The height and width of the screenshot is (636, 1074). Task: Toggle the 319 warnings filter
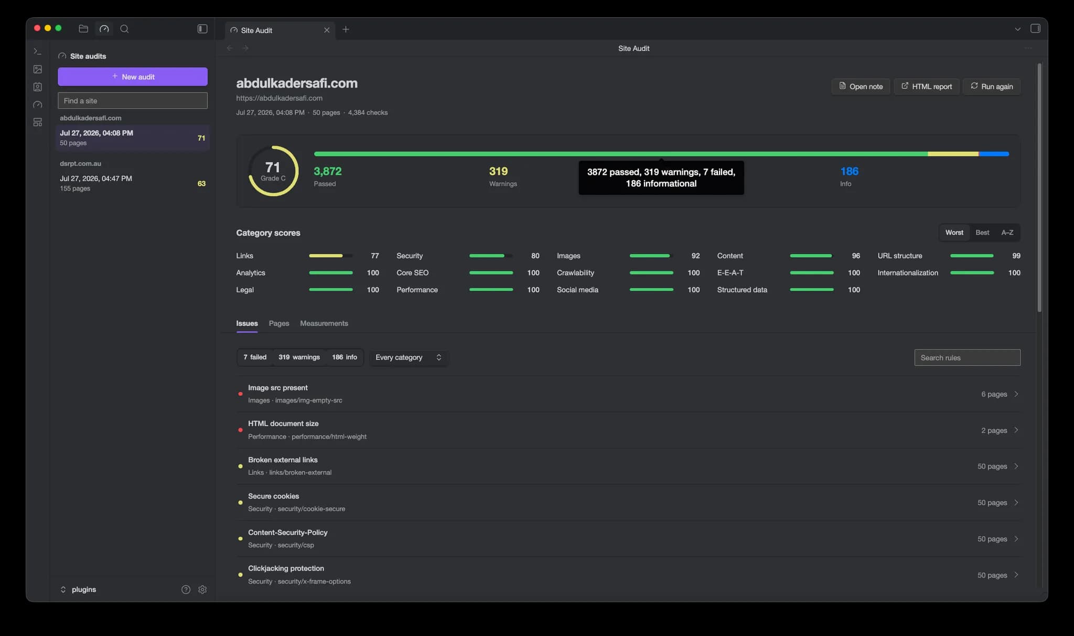(x=299, y=357)
